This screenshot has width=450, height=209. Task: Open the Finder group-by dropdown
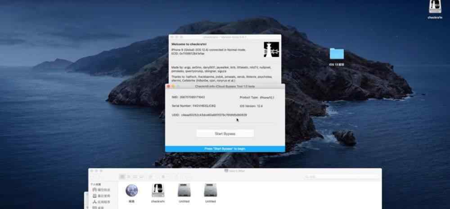151,177
